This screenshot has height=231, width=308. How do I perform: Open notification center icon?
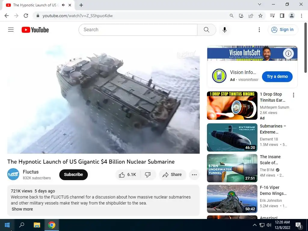(299, 225)
